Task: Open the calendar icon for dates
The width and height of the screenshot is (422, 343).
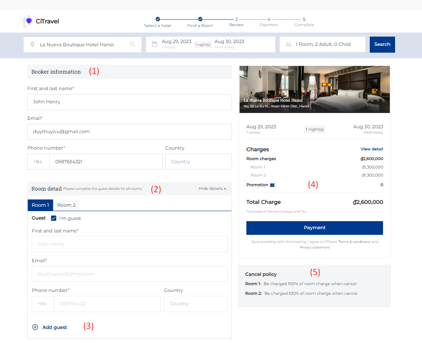Action: coord(154,45)
